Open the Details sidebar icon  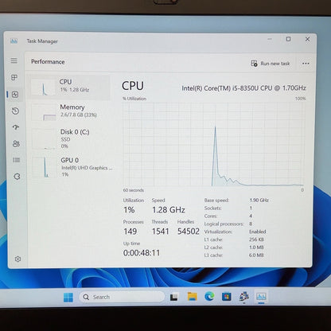click(17, 160)
